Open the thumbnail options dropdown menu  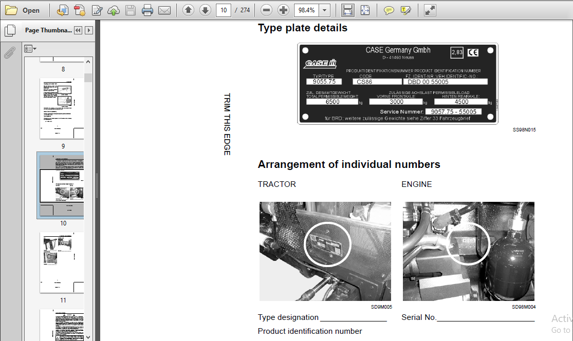point(30,49)
